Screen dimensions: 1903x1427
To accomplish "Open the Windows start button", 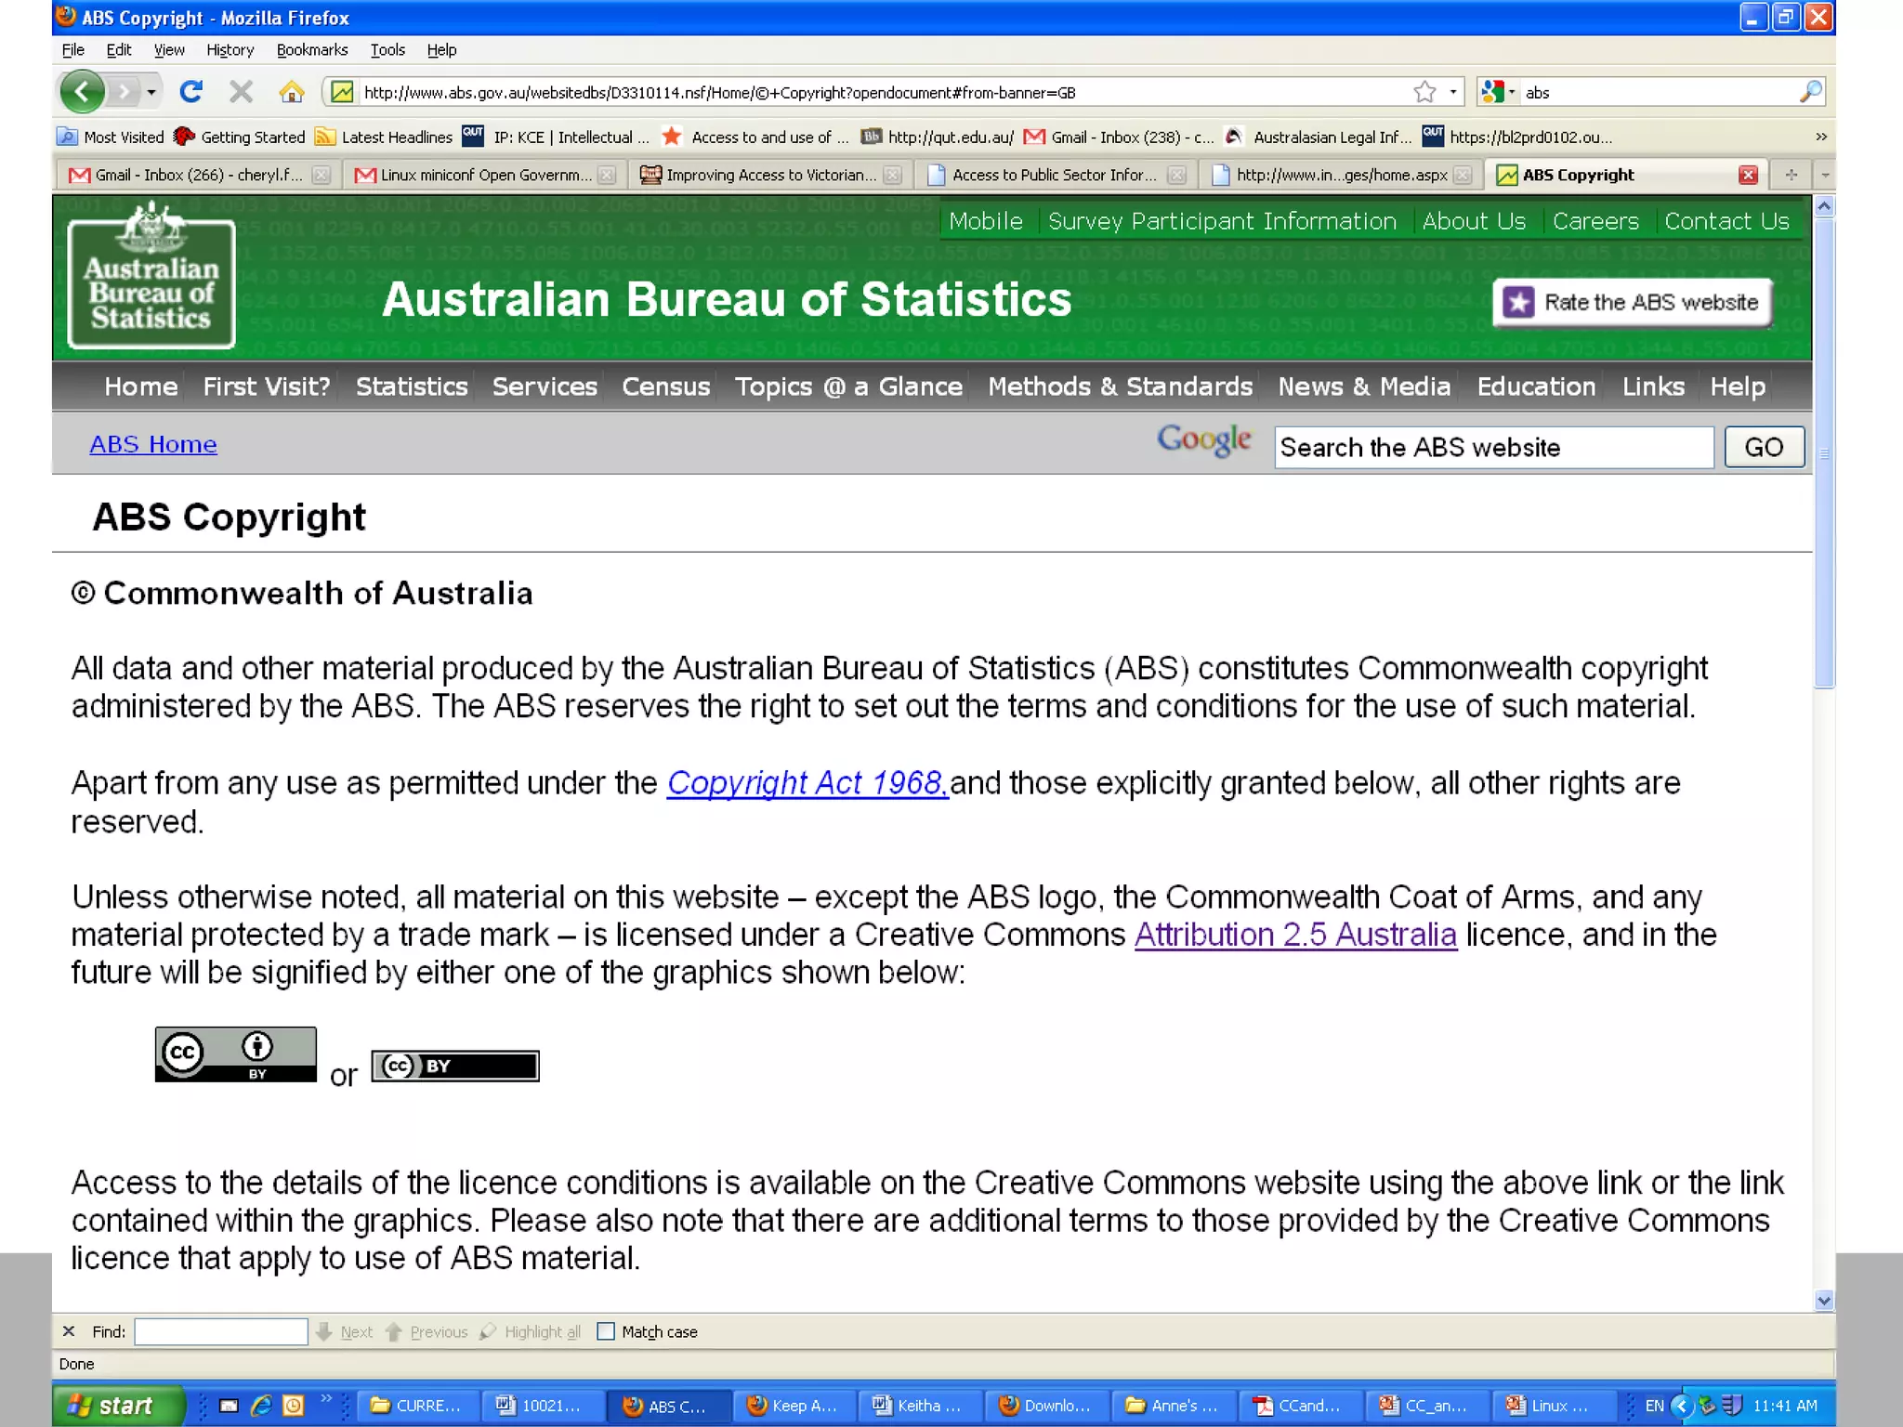I will 117,1406.
